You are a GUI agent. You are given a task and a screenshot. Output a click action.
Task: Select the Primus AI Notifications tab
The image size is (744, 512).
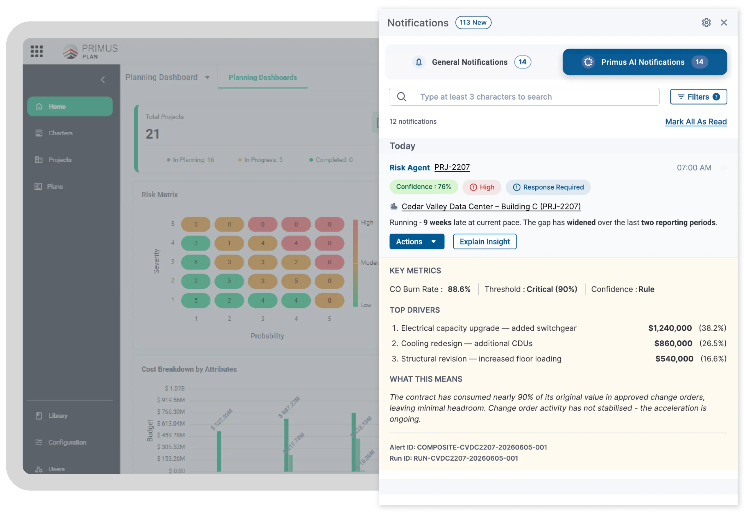pyautogui.click(x=645, y=62)
